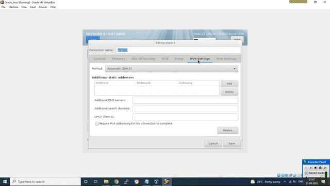This screenshot has height=186, width=330.
Task: Open the second Chrome icon on taskbar
Action: click(x=136, y=181)
